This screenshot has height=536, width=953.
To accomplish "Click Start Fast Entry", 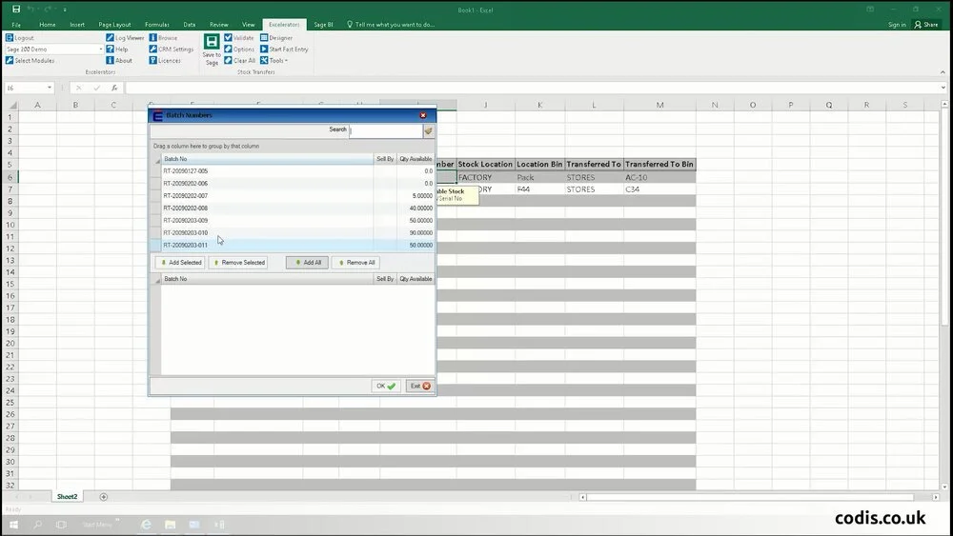I will [284, 50].
